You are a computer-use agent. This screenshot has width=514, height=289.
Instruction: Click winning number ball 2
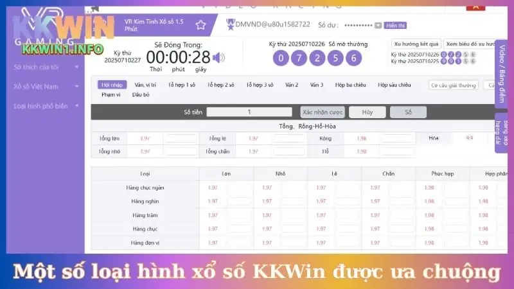click(x=317, y=58)
